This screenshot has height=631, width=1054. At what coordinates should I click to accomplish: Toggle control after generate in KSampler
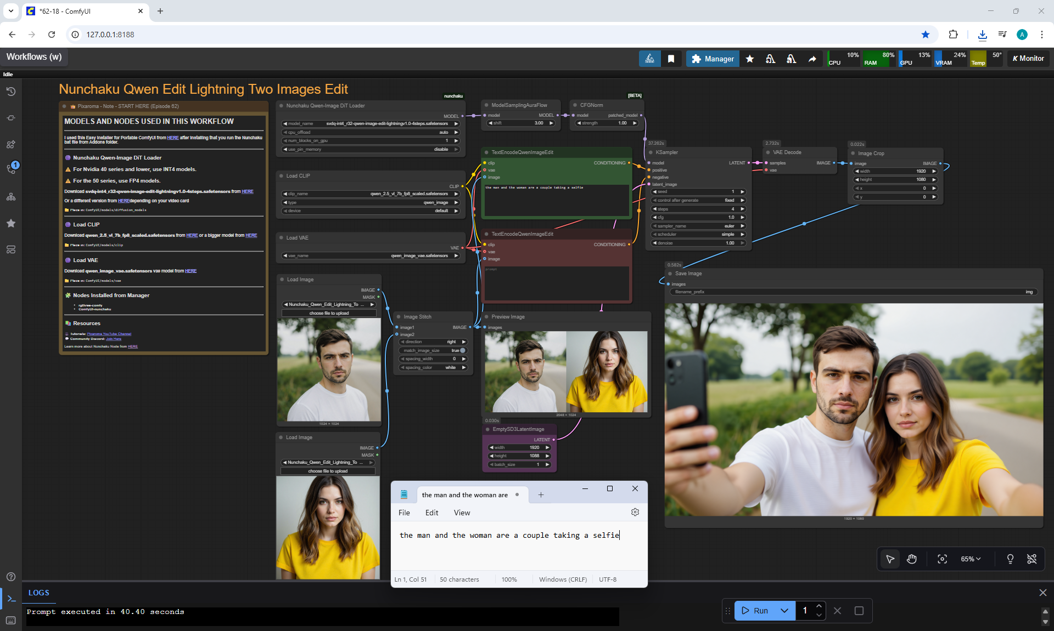698,200
